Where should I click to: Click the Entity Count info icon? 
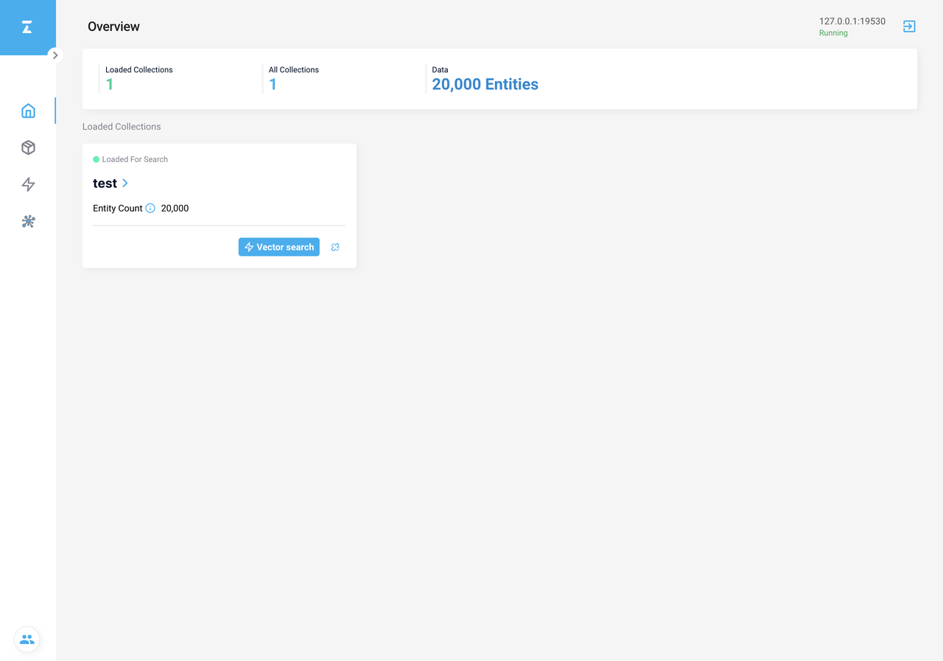(150, 209)
